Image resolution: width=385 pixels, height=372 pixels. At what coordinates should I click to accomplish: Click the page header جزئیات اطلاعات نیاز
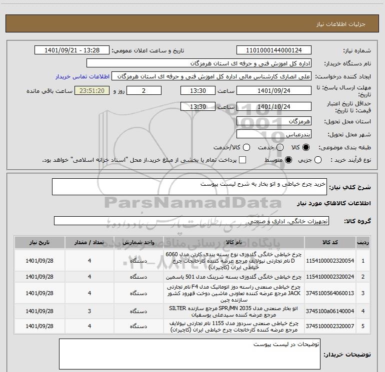tap(341, 24)
